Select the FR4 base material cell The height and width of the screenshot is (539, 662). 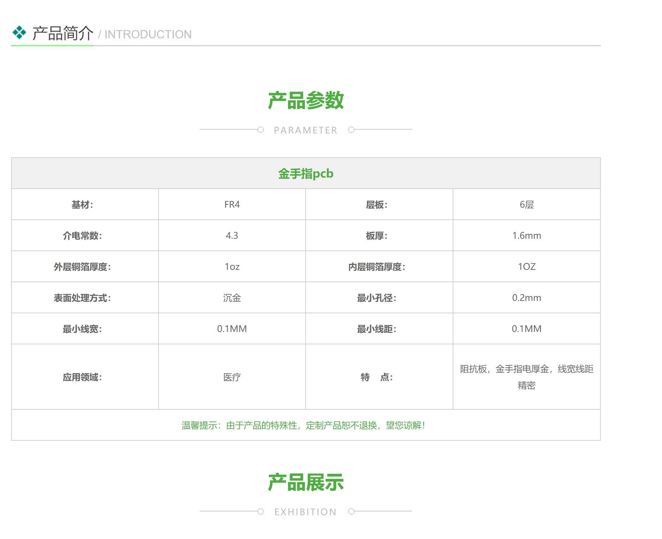[232, 205]
